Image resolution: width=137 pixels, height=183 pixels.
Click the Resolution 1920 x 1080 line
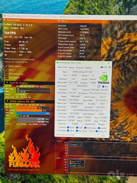click(18, 52)
